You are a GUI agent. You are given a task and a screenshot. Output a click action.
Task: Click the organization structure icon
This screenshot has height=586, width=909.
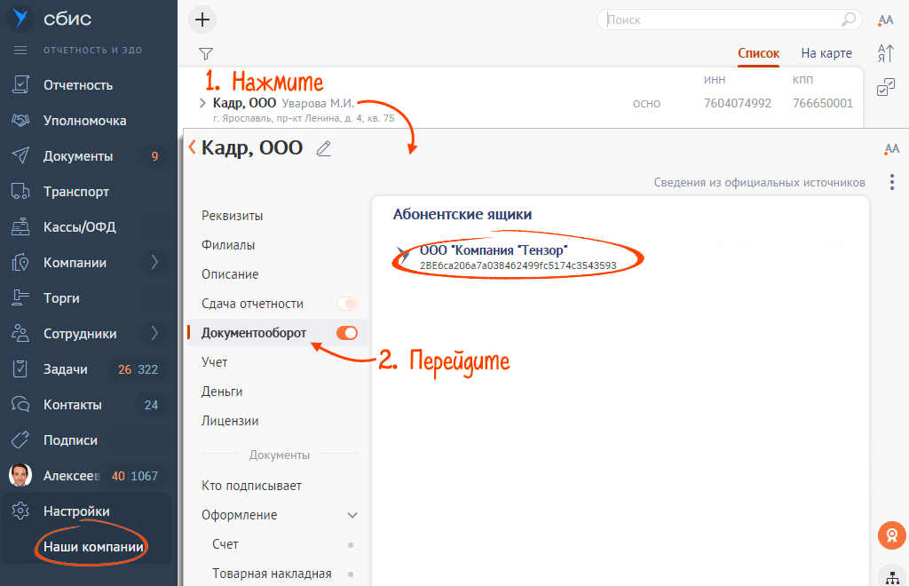tap(892, 577)
